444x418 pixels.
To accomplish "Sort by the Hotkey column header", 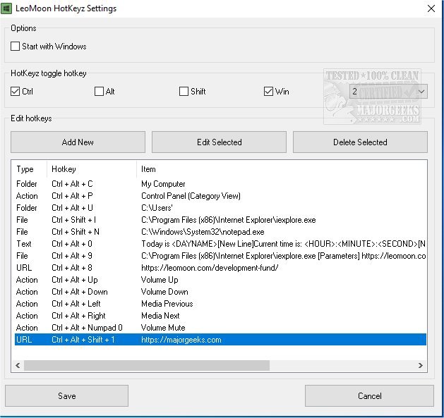I will [92, 169].
